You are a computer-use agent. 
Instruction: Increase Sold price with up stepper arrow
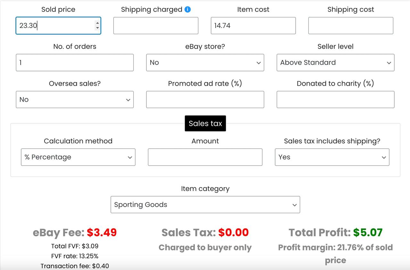[97, 23]
